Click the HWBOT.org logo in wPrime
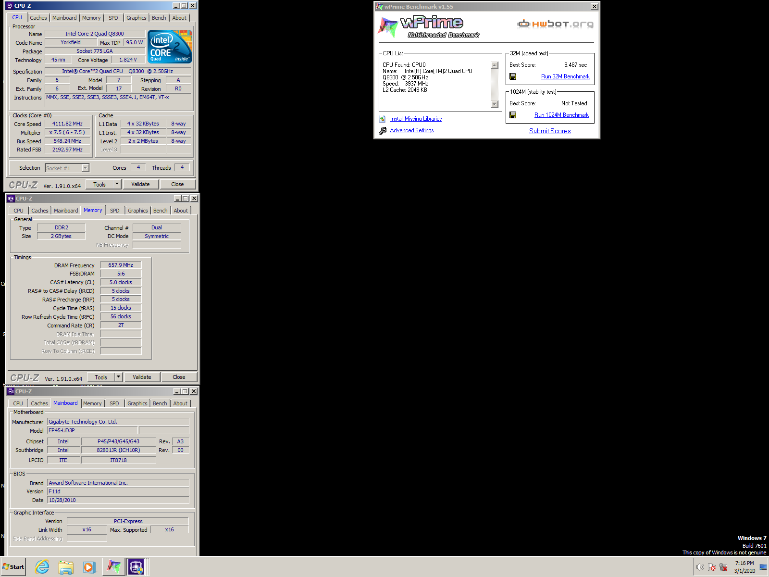Viewport: 769px width, 577px height. (555, 24)
